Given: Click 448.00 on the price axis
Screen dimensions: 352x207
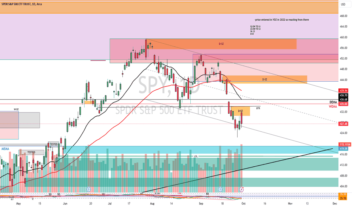Looking at the screenshot, I should 343,69.
